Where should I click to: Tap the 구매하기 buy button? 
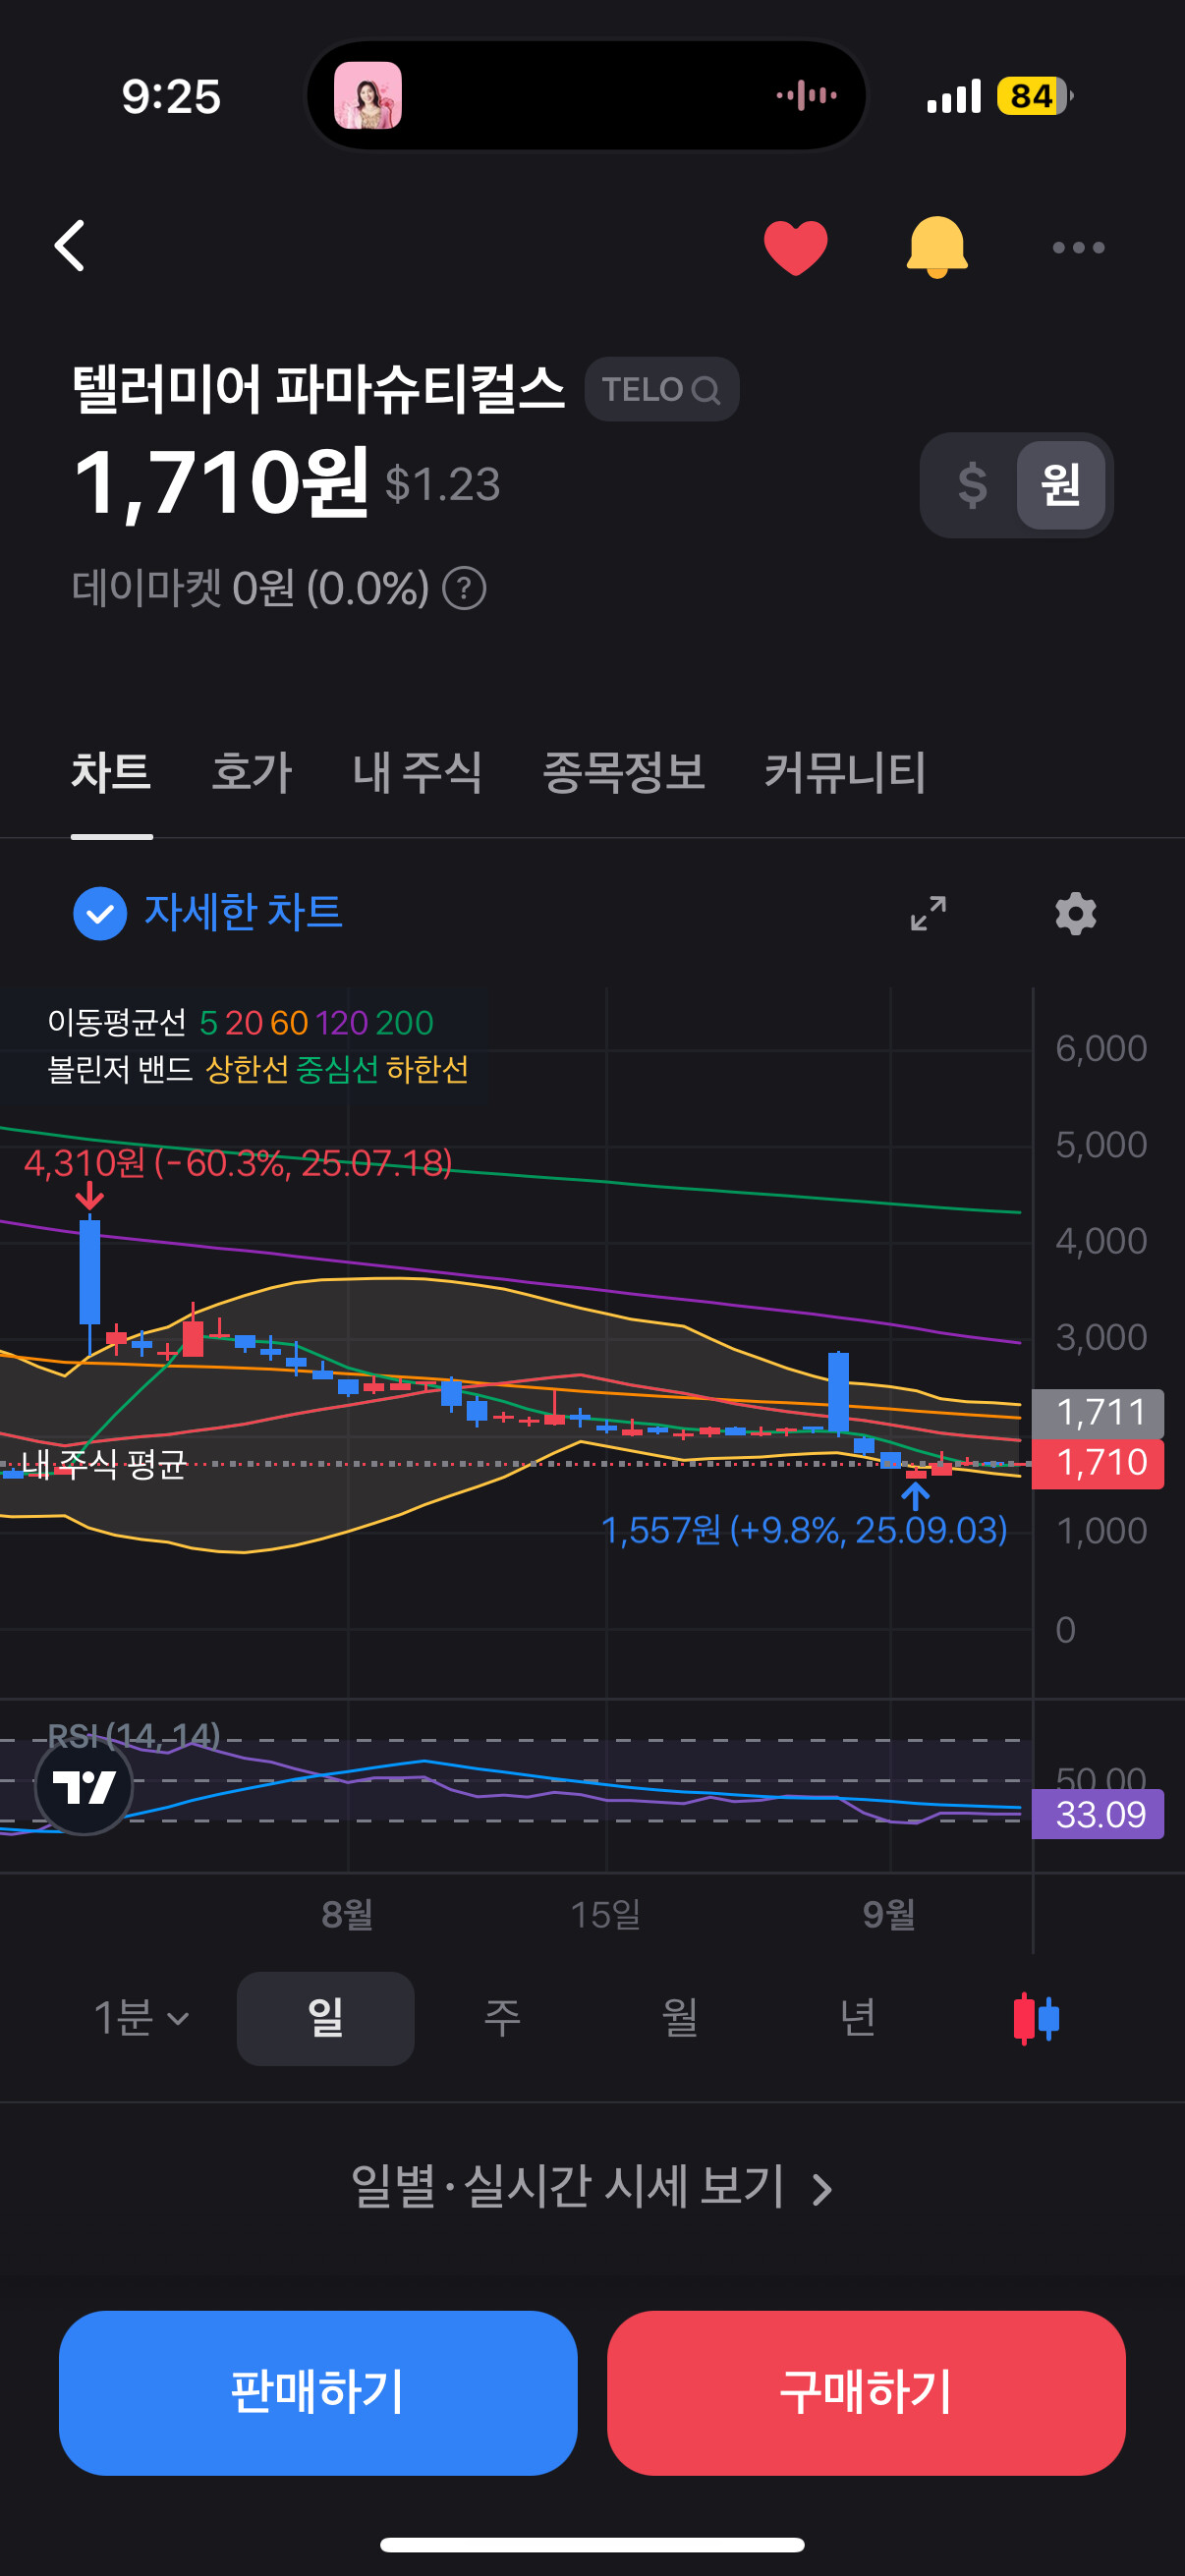click(866, 2392)
